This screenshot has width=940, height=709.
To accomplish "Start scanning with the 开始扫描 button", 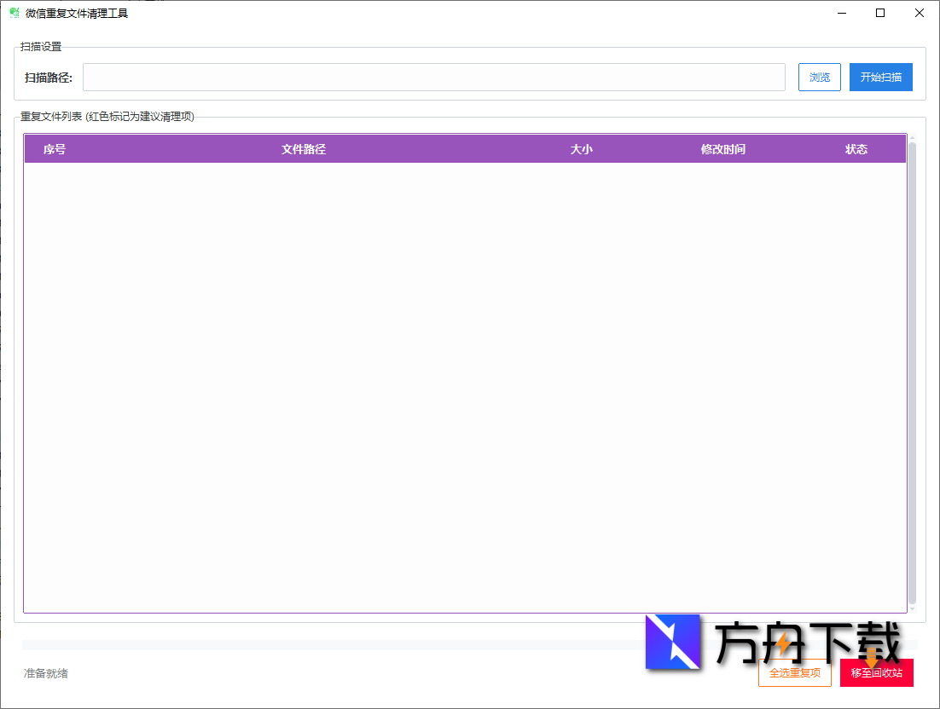I will click(x=880, y=77).
